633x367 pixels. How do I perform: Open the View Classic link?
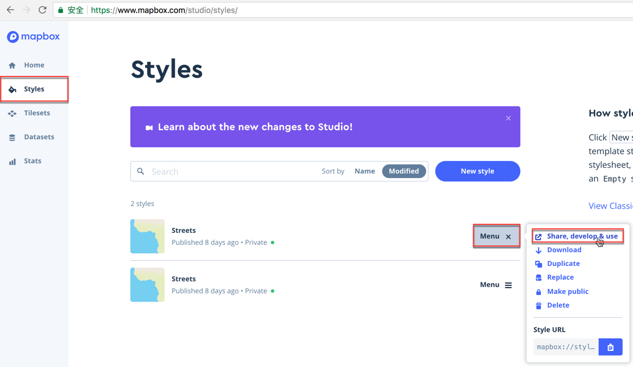[x=610, y=205]
